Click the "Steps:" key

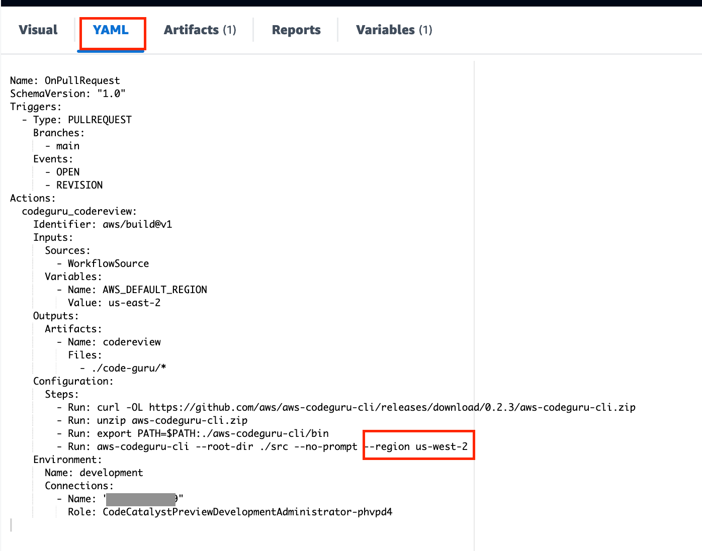coord(62,394)
